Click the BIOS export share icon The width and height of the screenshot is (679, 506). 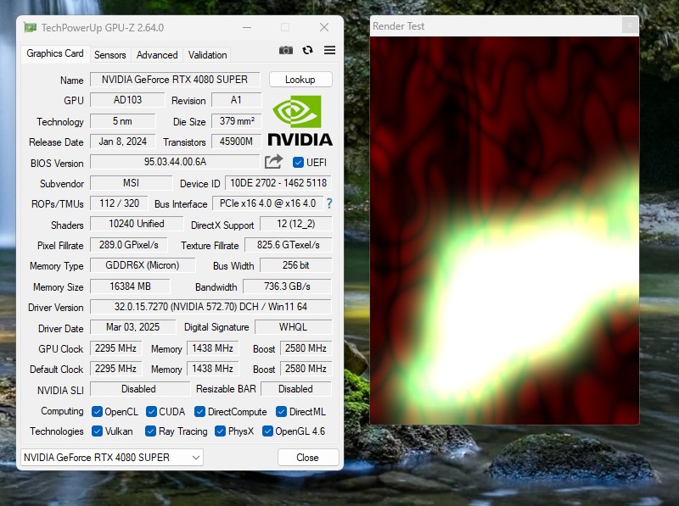pos(273,162)
